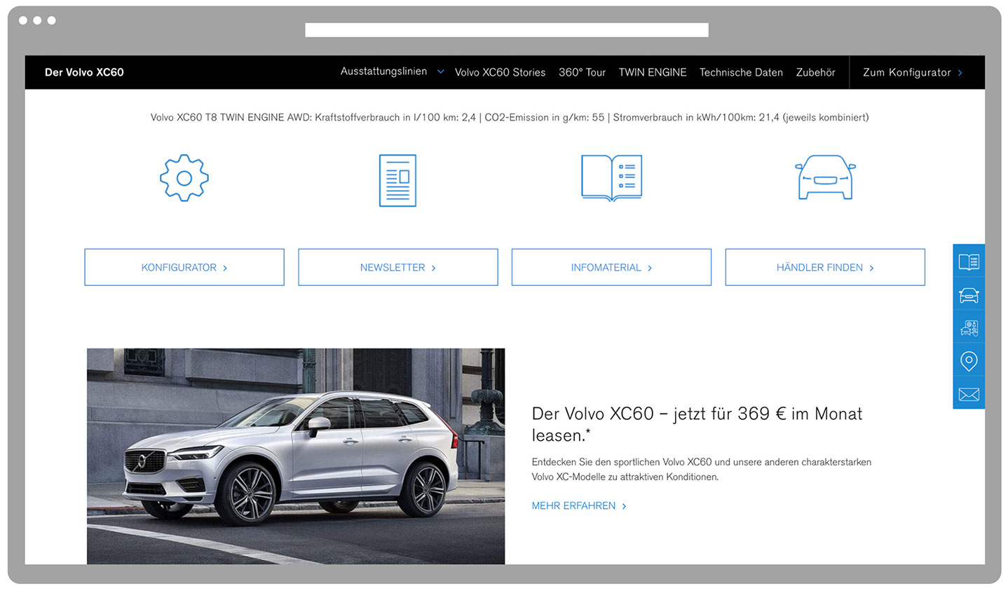1008x598 pixels.
Task: Open the brochure icon in the side panel
Action: [x=969, y=261]
